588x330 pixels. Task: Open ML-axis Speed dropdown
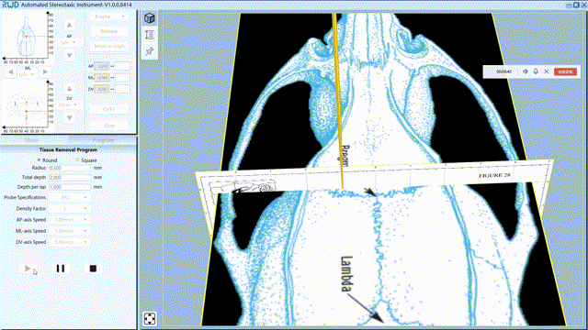coord(69,231)
